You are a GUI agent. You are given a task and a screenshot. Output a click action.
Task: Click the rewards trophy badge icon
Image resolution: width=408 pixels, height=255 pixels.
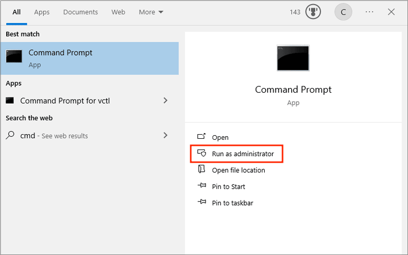coord(313,12)
